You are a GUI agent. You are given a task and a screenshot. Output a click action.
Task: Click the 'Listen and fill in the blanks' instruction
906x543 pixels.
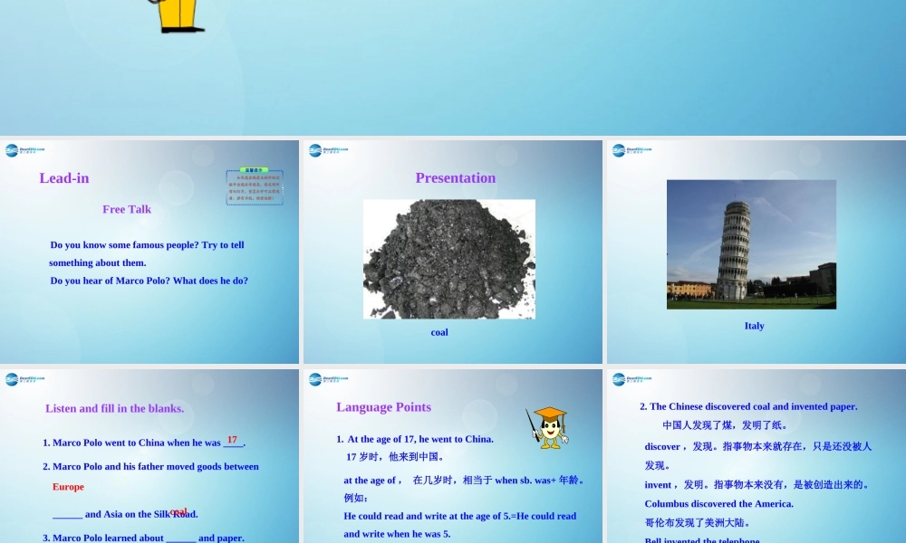pos(114,409)
